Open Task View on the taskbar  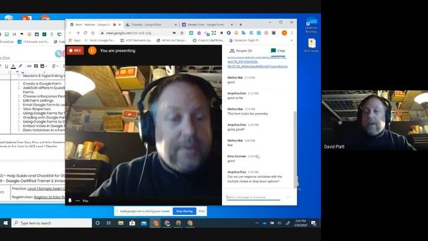[x=109, y=223]
